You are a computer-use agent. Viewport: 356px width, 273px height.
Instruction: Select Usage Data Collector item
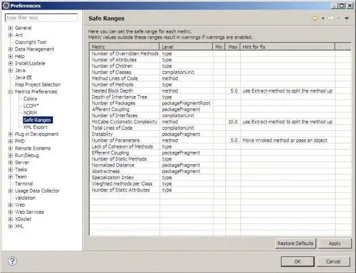coord(37,191)
